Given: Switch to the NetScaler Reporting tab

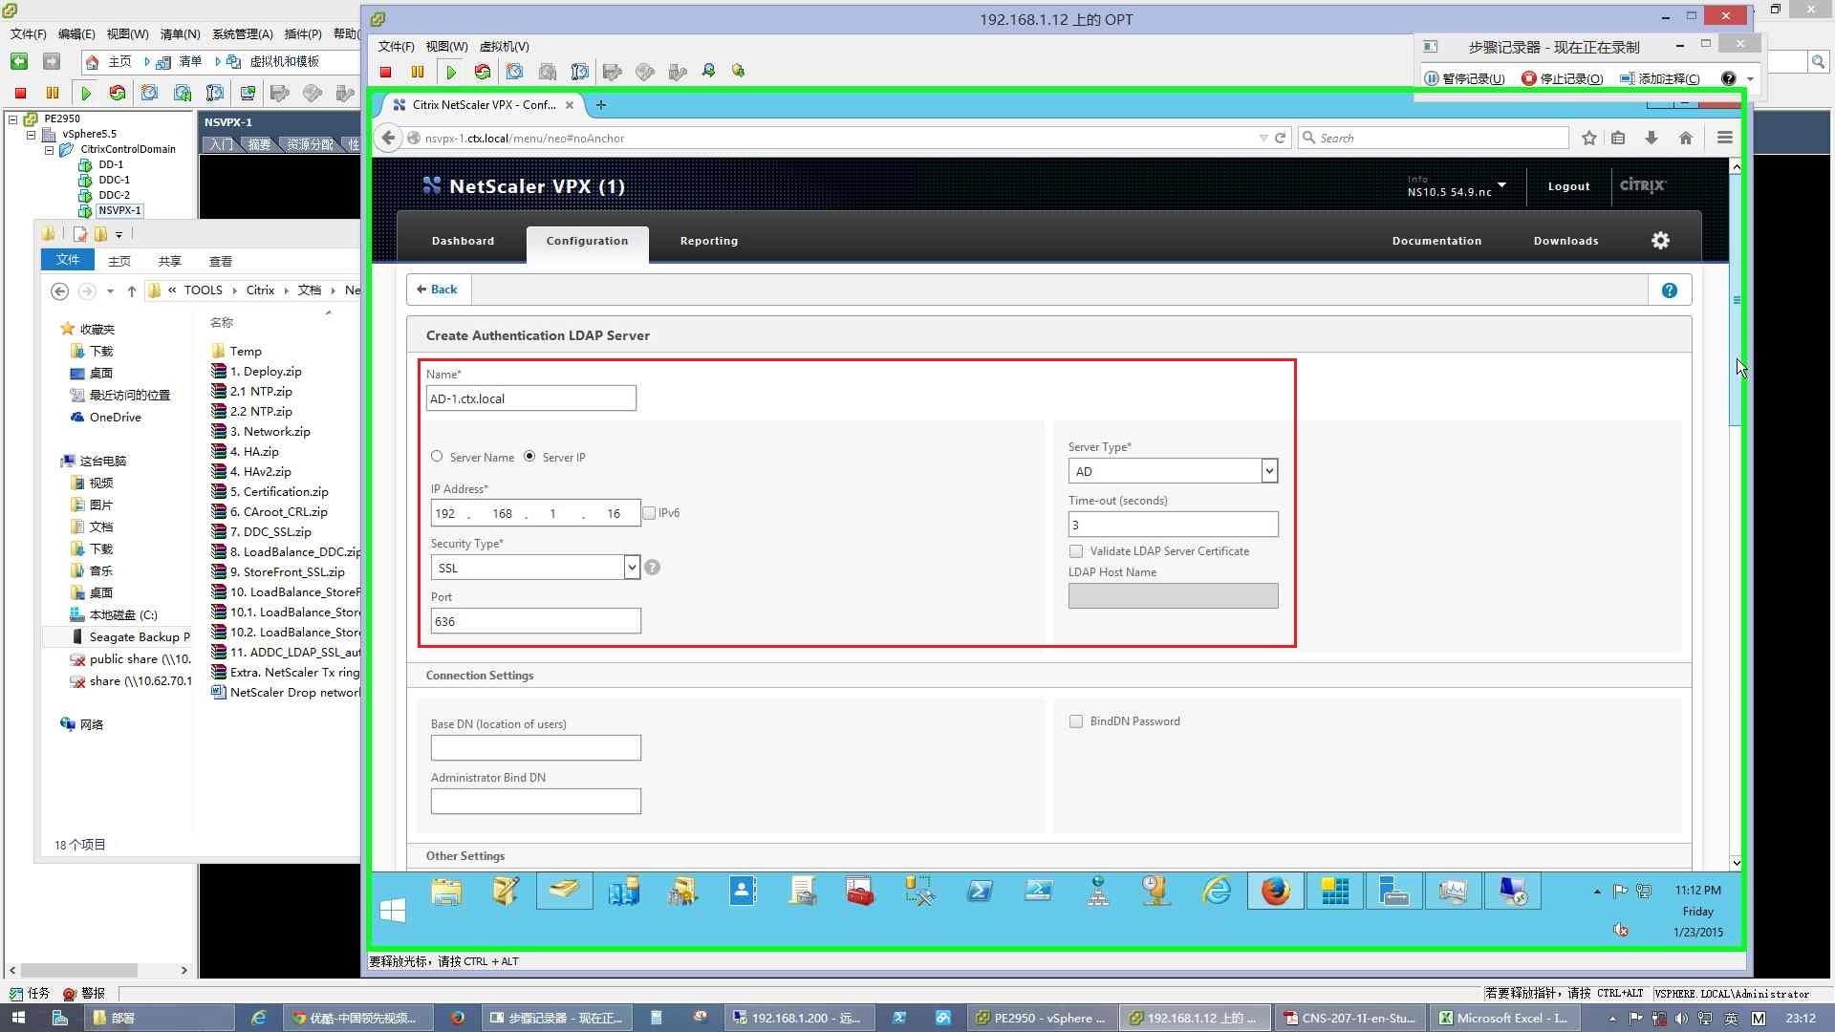Looking at the screenshot, I should point(709,241).
